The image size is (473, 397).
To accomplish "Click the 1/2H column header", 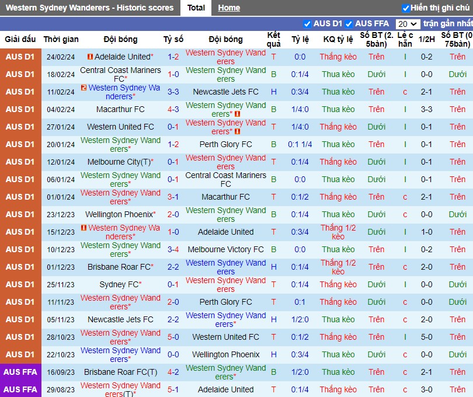I will [426, 39].
